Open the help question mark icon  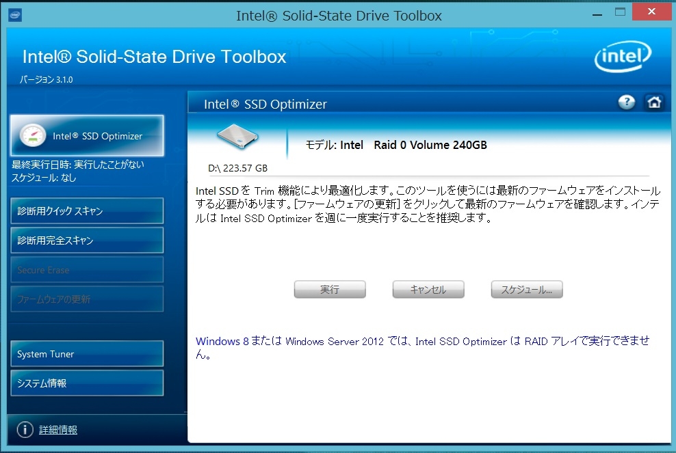[x=627, y=102]
